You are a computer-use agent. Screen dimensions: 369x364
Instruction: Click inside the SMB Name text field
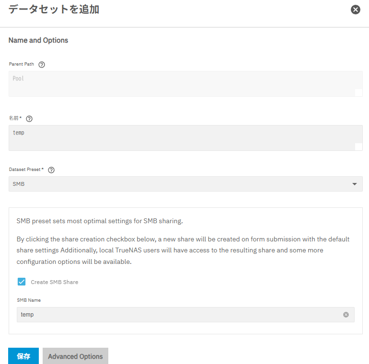[x=177, y=315]
